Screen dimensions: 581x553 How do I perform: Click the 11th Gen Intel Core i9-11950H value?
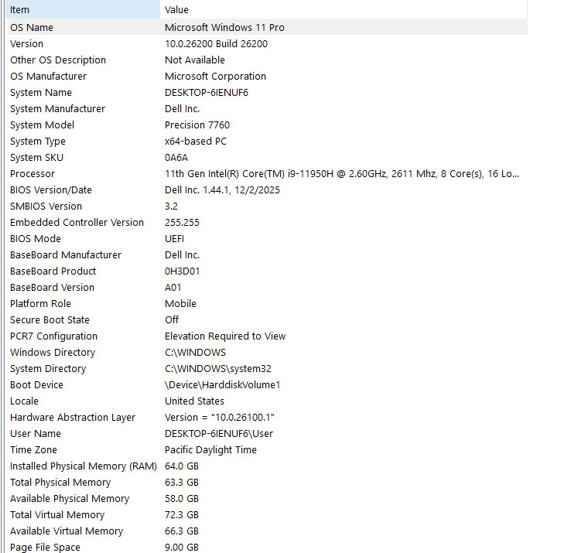tap(342, 174)
